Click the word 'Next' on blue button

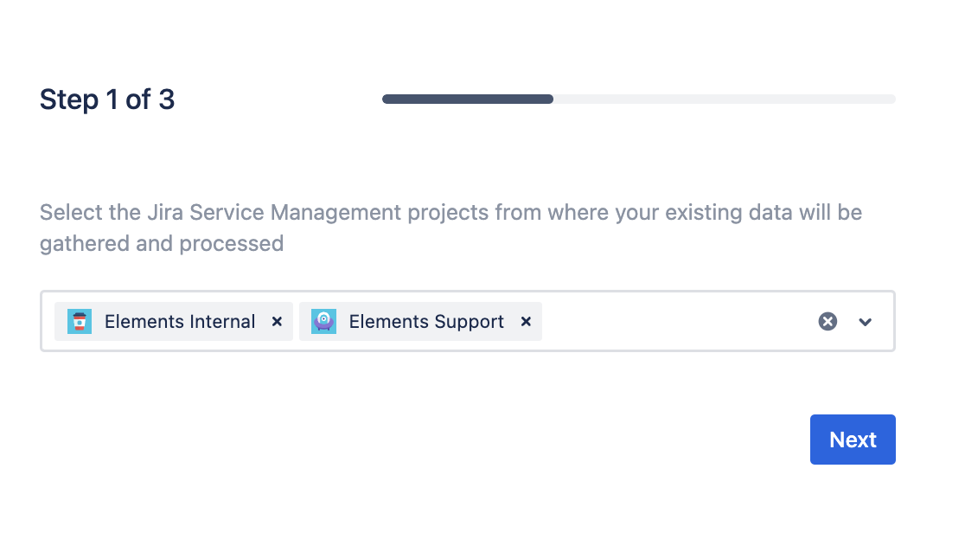853,440
